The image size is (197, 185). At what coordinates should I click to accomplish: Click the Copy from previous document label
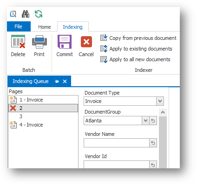coord(143,38)
